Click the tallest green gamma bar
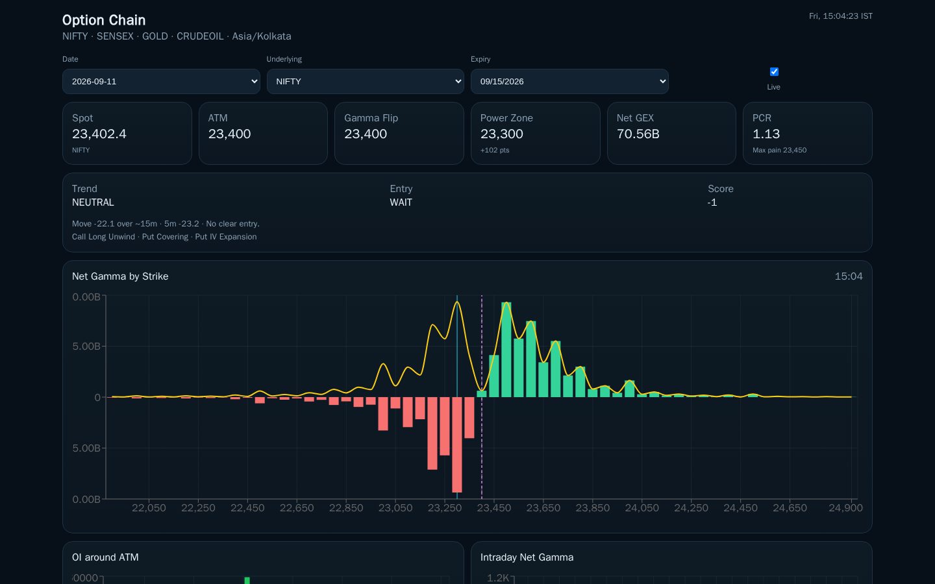 pyautogui.click(x=506, y=350)
